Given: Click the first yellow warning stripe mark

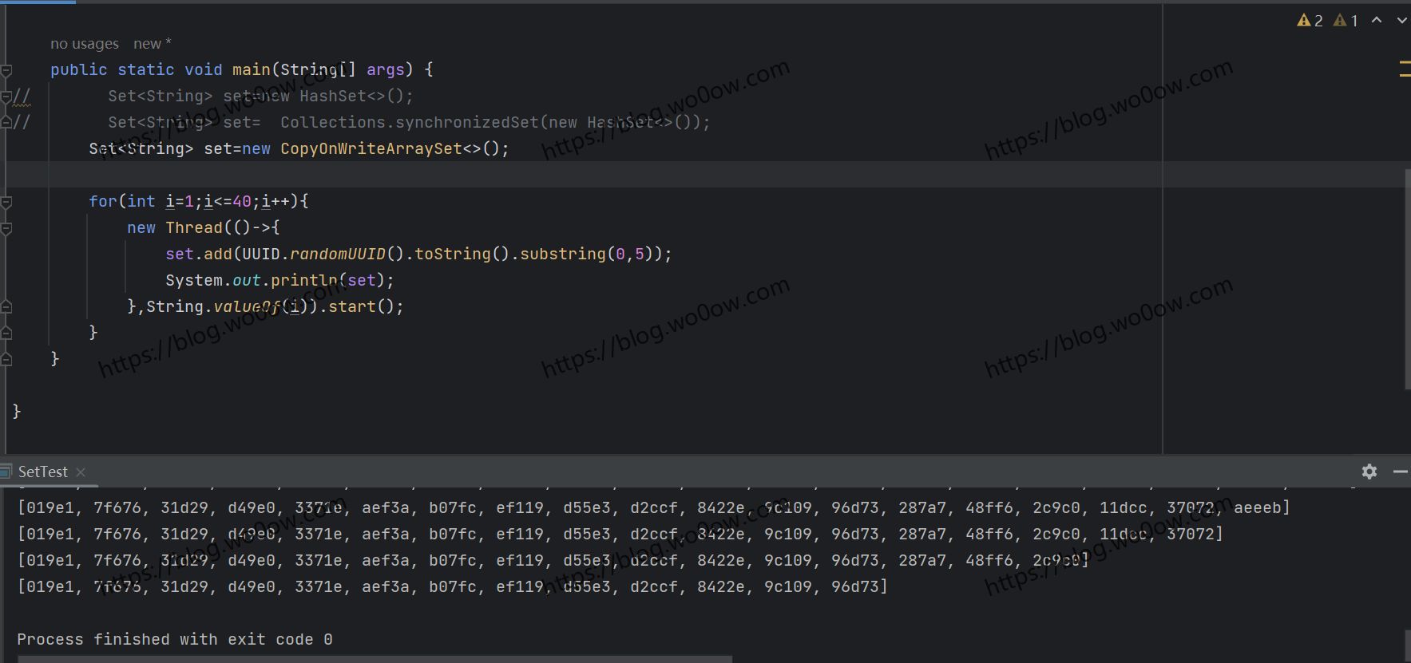Looking at the screenshot, I should coord(1404,61).
